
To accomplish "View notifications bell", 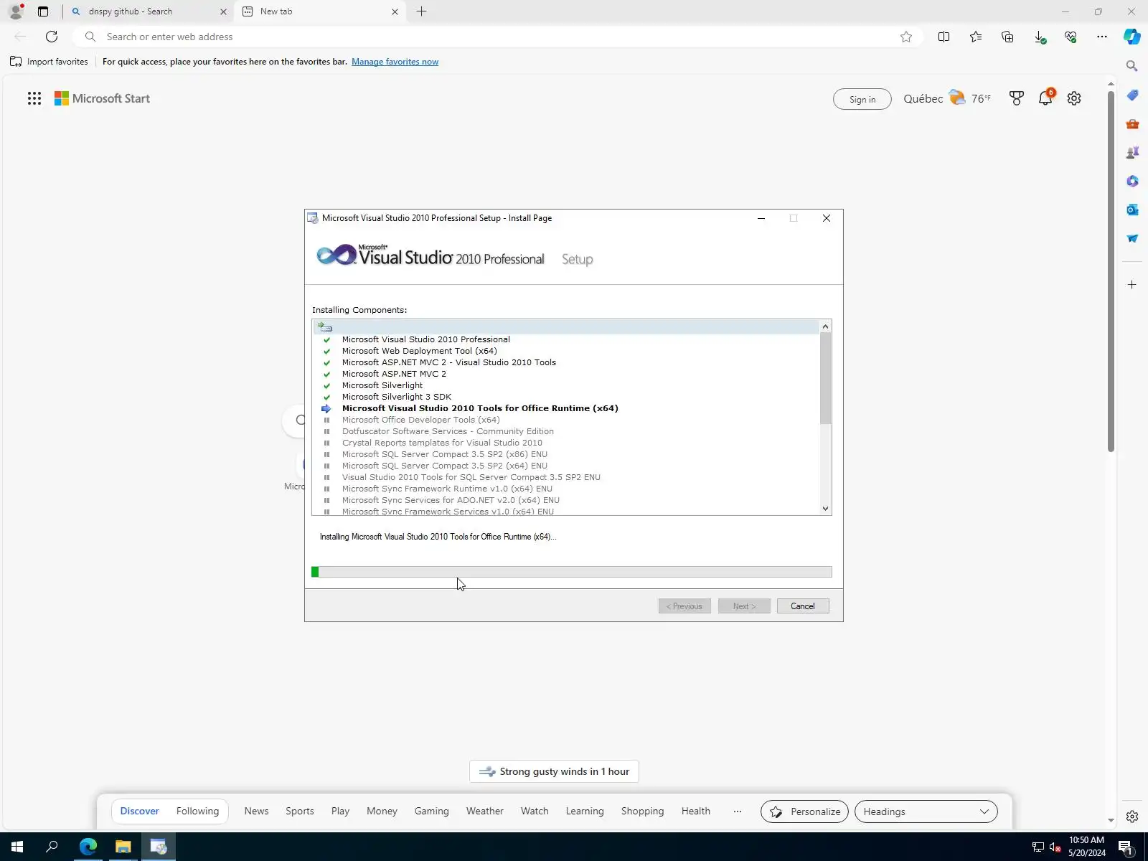I will click(x=1045, y=98).
